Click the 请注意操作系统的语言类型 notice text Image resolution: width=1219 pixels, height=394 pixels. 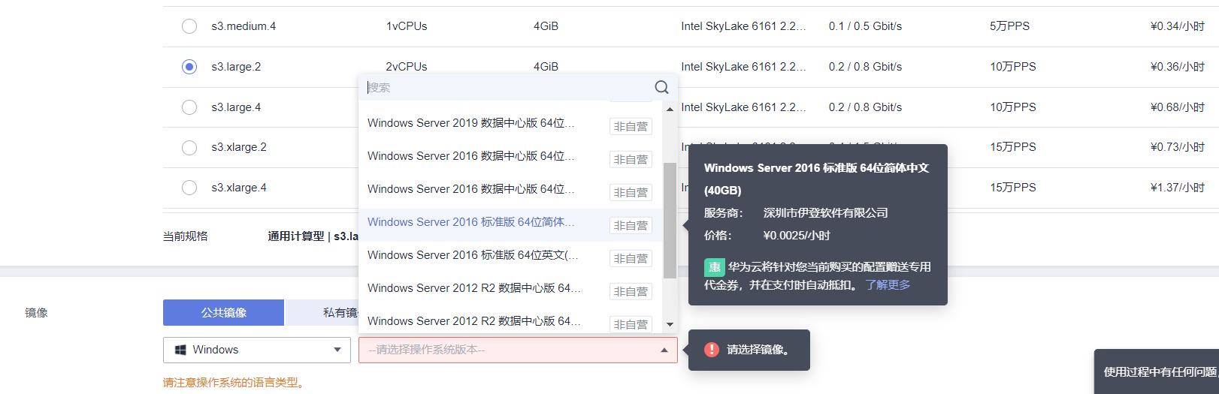(235, 383)
